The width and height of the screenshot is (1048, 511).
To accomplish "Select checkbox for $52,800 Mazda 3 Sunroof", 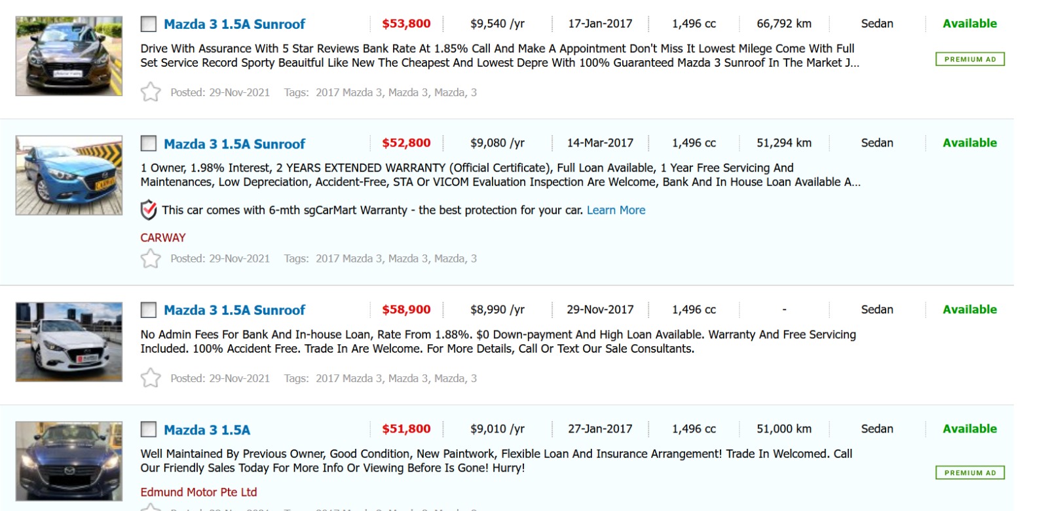I will (x=149, y=143).
